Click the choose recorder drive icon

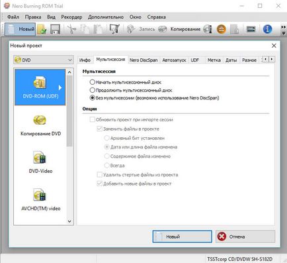pos(251,29)
